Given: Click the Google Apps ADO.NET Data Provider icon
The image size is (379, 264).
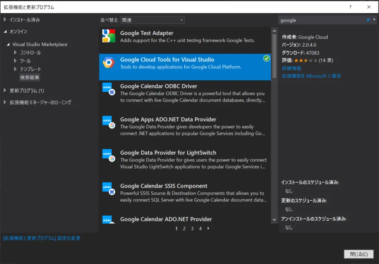Looking at the screenshot, I should [x=108, y=122].
